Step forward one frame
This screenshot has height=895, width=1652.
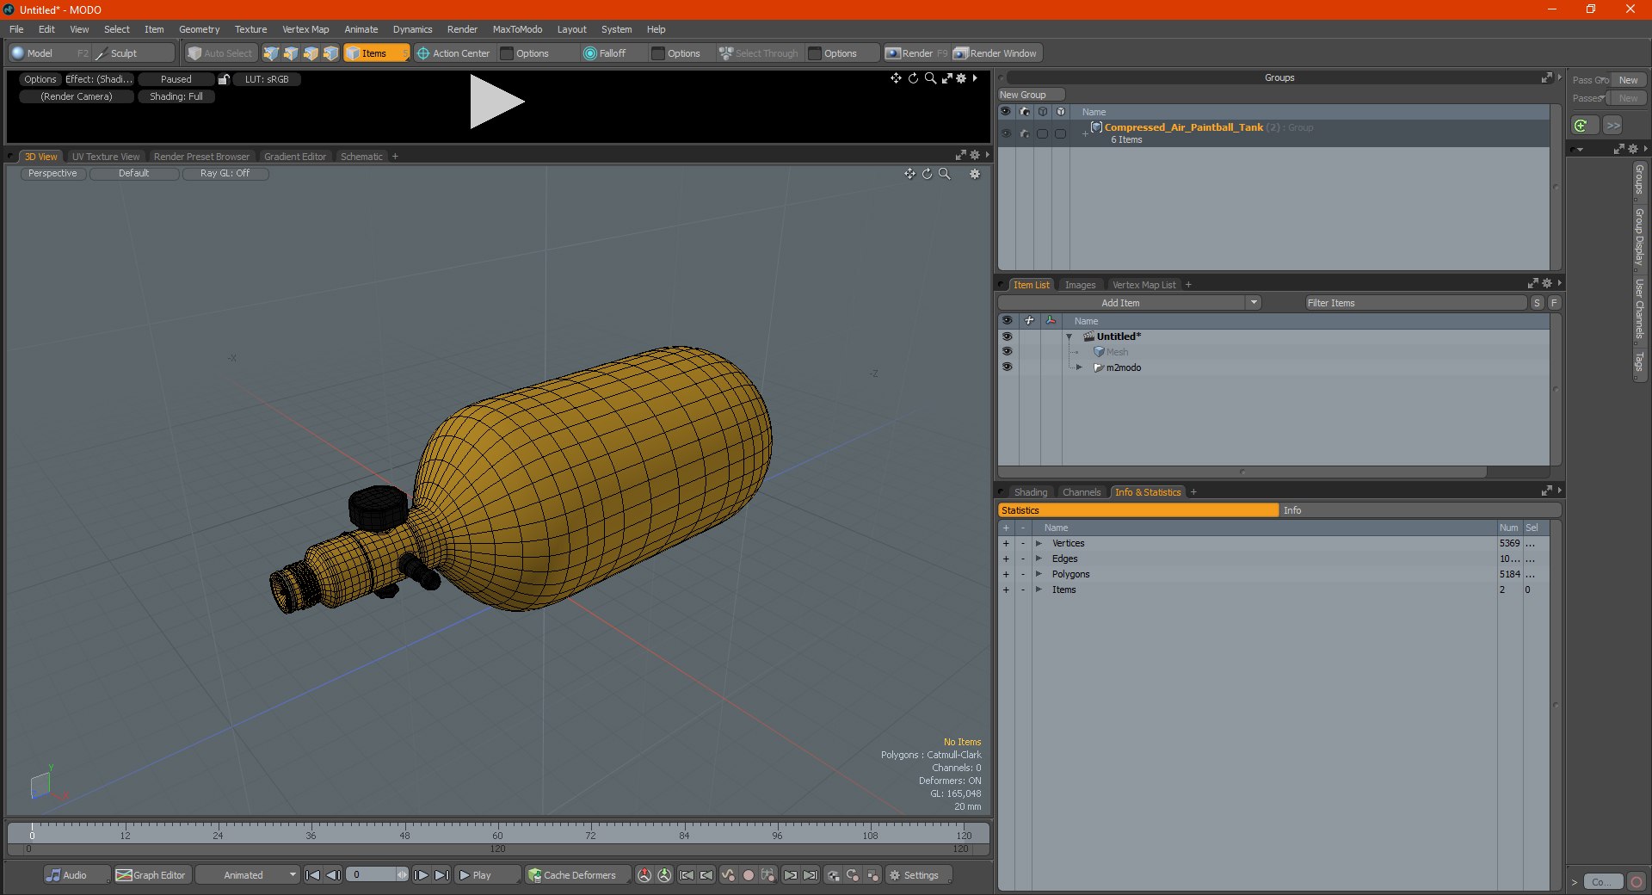pos(421,875)
